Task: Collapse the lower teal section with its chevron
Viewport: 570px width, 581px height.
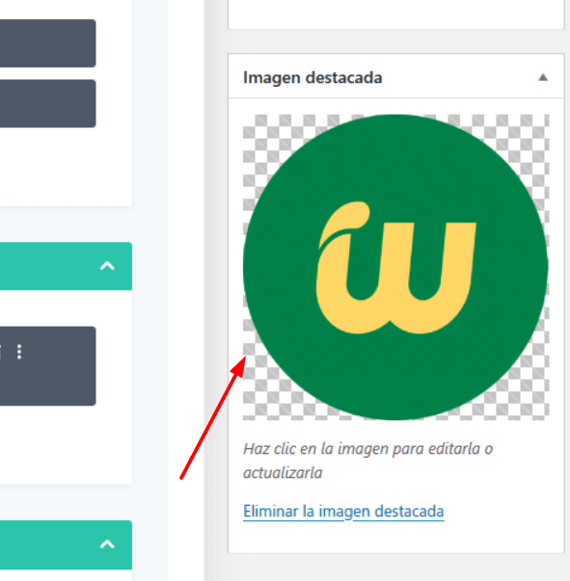Action: tap(107, 544)
